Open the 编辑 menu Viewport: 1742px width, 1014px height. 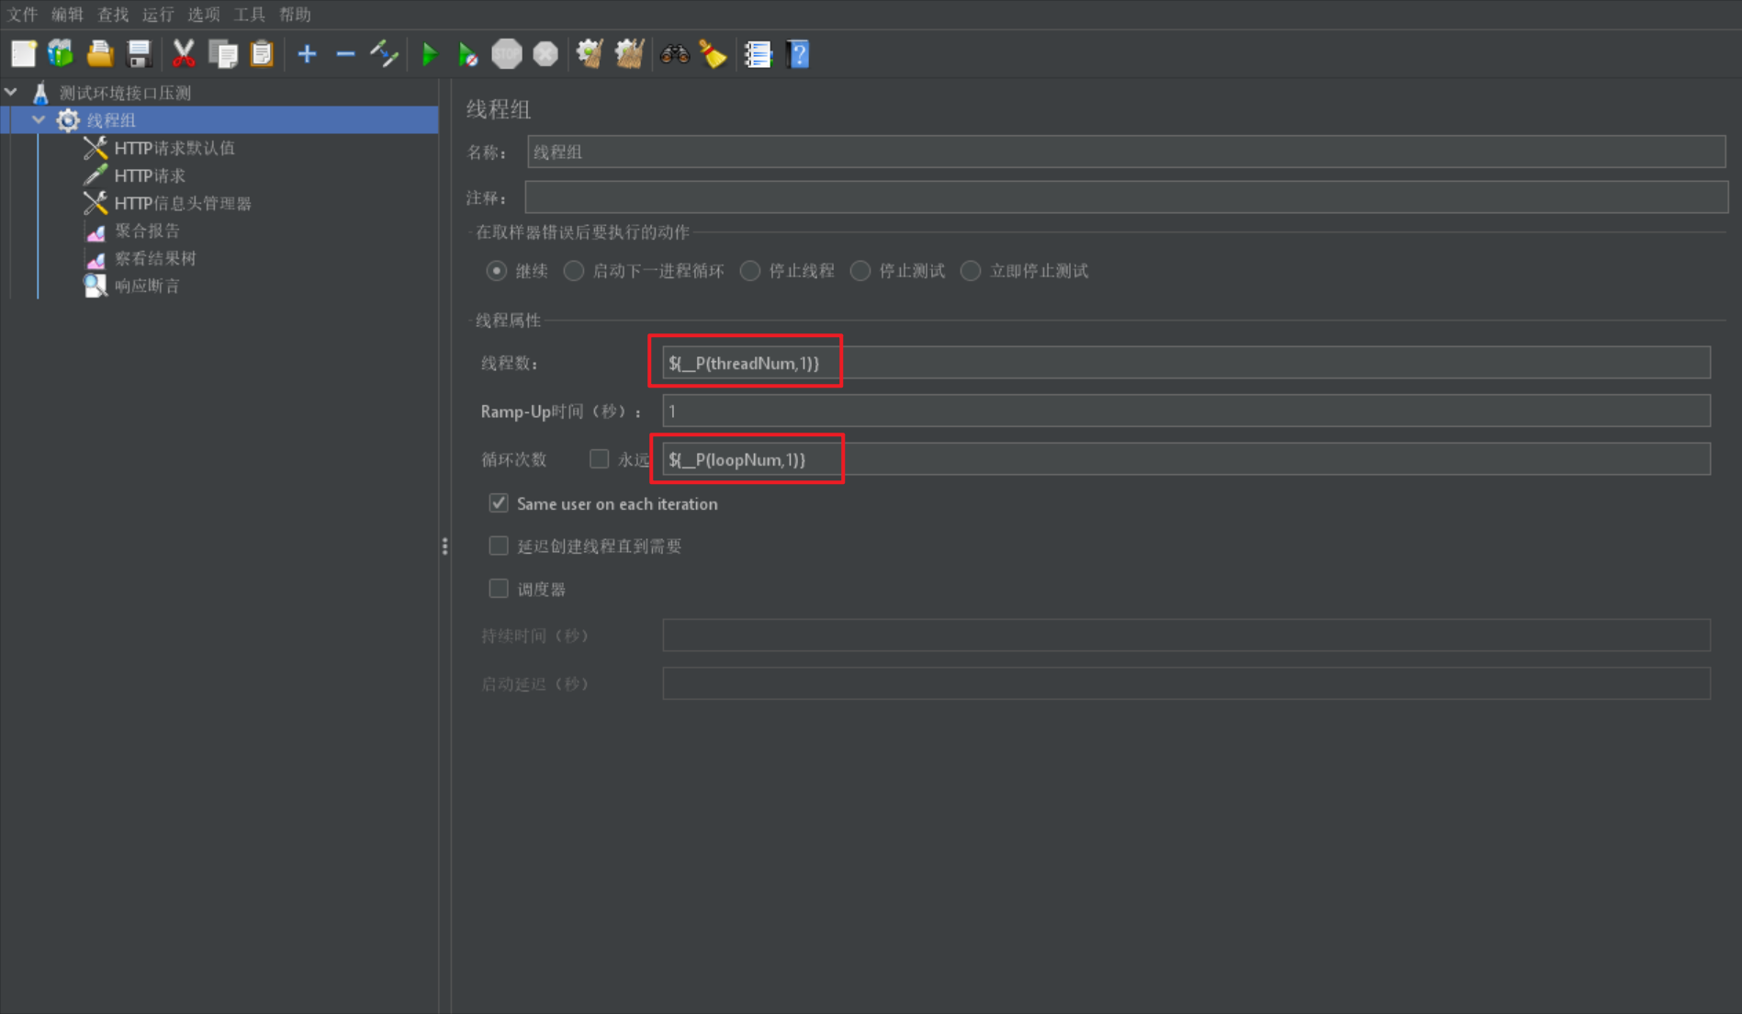67,14
